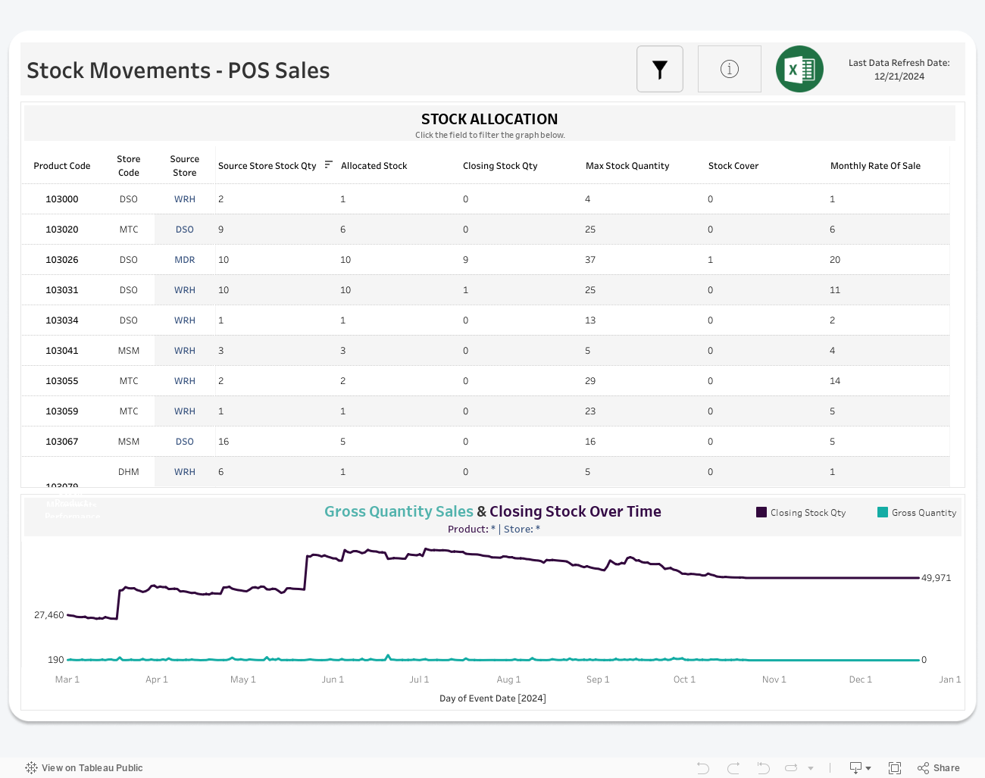Select product code 103031
Viewport: 985px width, 778px height.
62,290
